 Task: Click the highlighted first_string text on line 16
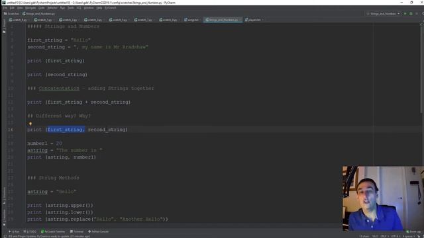click(66, 130)
